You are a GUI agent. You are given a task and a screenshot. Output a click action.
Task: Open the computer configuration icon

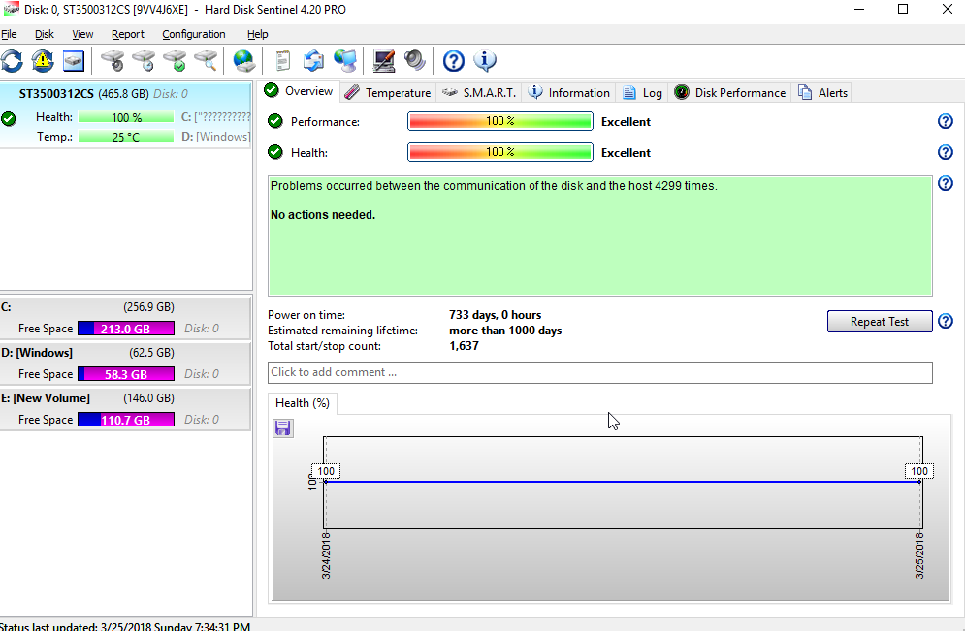point(384,61)
